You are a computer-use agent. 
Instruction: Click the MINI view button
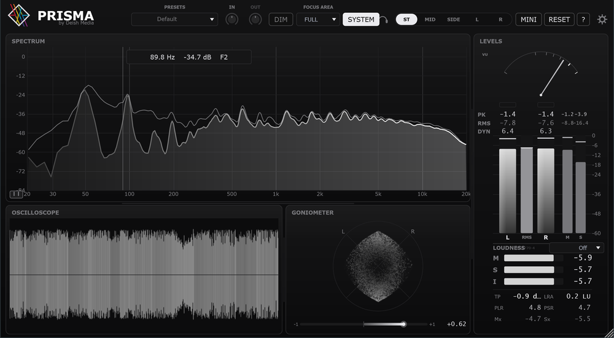coord(529,19)
